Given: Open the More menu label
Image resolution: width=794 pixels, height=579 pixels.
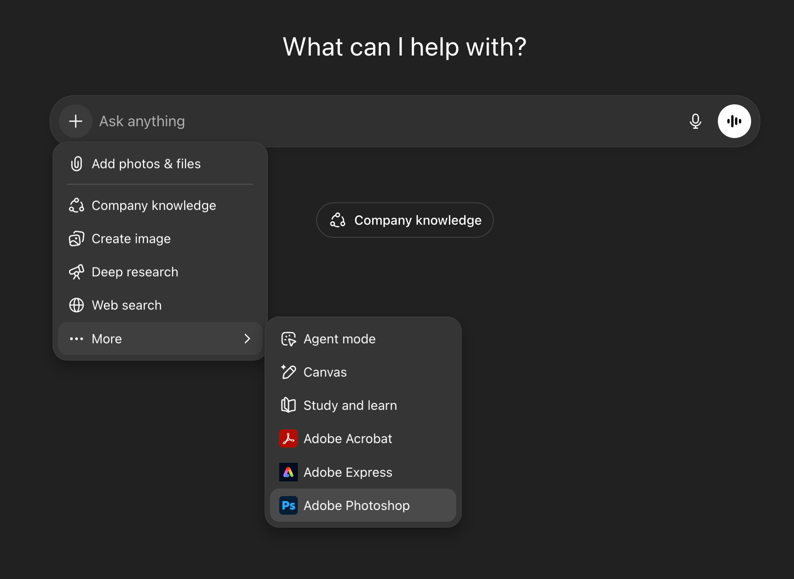Looking at the screenshot, I should pos(107,339).
